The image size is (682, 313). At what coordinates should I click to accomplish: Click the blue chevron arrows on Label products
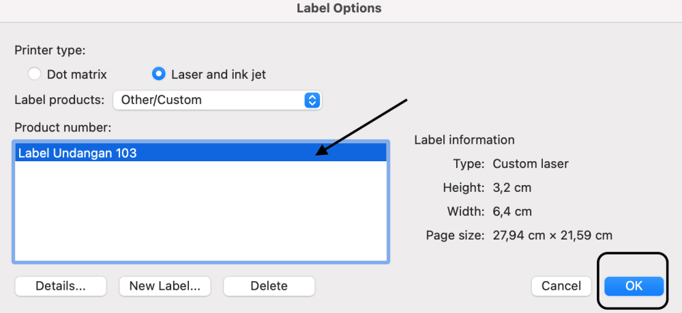tap(312, 100)
